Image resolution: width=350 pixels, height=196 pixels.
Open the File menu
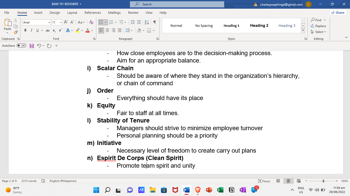coord(7,13)
